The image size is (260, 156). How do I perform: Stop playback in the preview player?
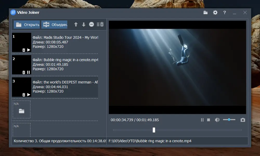pyautogui.click(x=209, y=120)
